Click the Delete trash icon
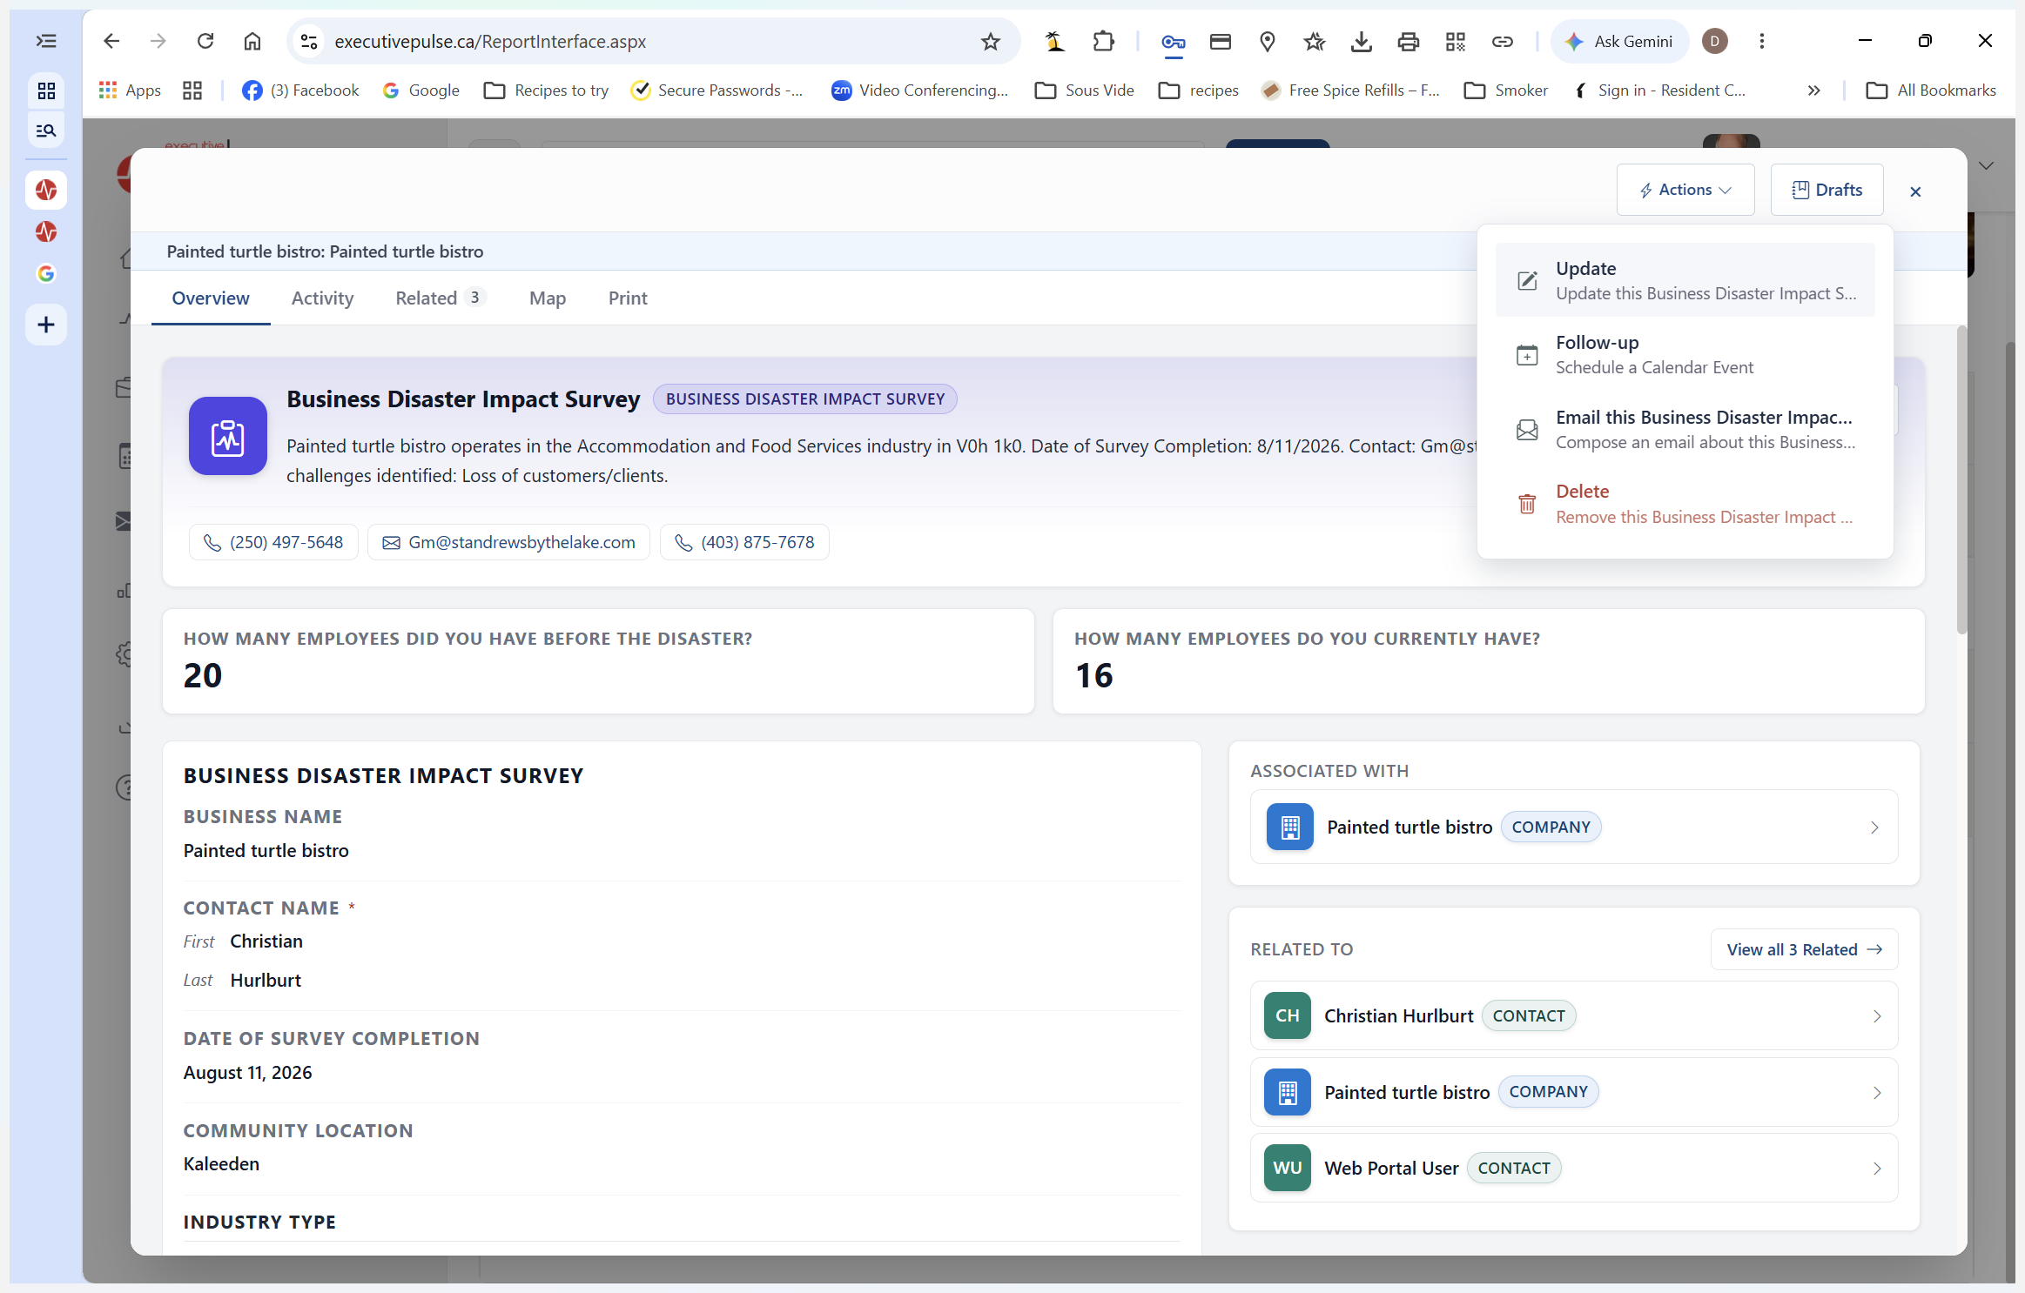2025x1293 pixels. (x=1527, y=504)
